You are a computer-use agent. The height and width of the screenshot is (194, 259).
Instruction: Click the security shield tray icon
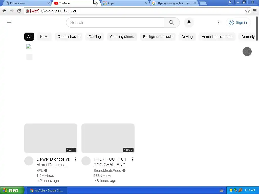(x=231, y=190)
